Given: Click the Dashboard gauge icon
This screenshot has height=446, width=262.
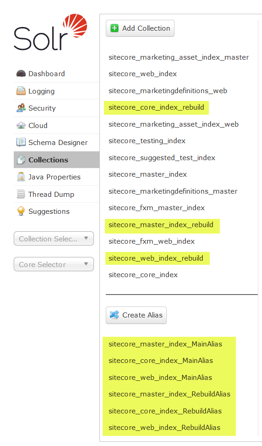Looking at the screenshot, I should click(21, 74).
